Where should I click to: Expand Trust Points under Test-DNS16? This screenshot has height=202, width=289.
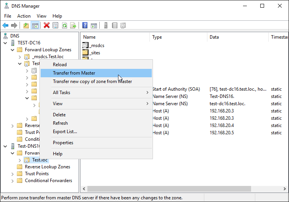click(12, 174)
